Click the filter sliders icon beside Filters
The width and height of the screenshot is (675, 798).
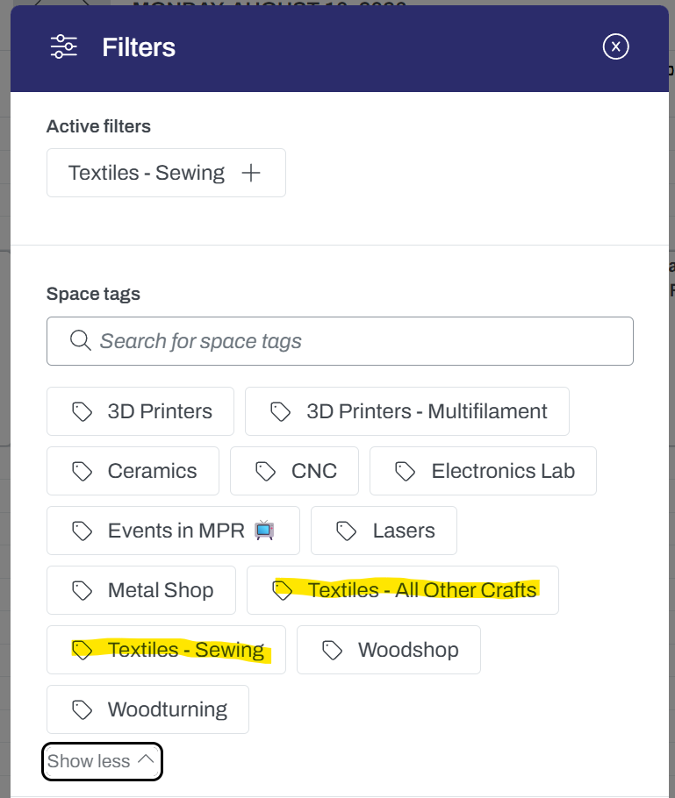point(64,46)
